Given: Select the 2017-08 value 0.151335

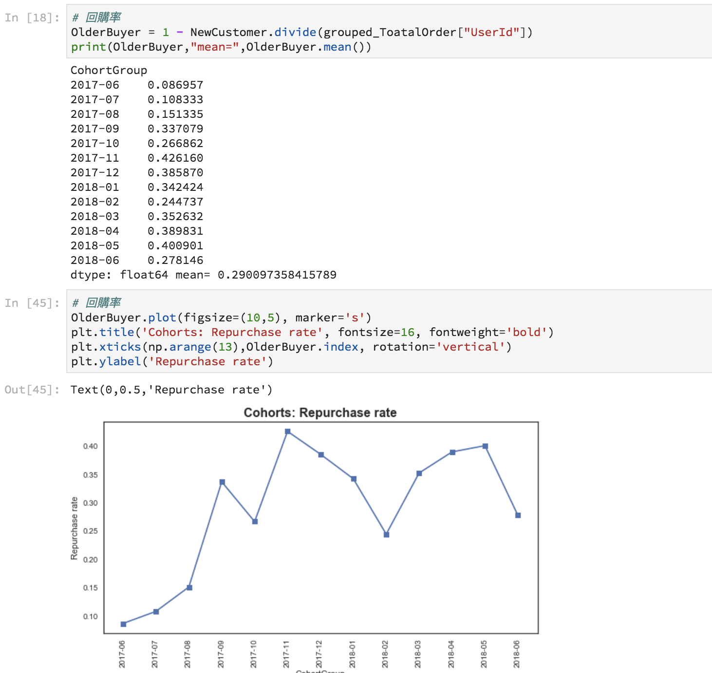Looking at the screenshot, I should click(175, 114).
